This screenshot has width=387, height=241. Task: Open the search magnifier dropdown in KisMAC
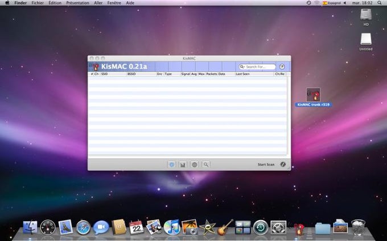click(x=242, y=67)
